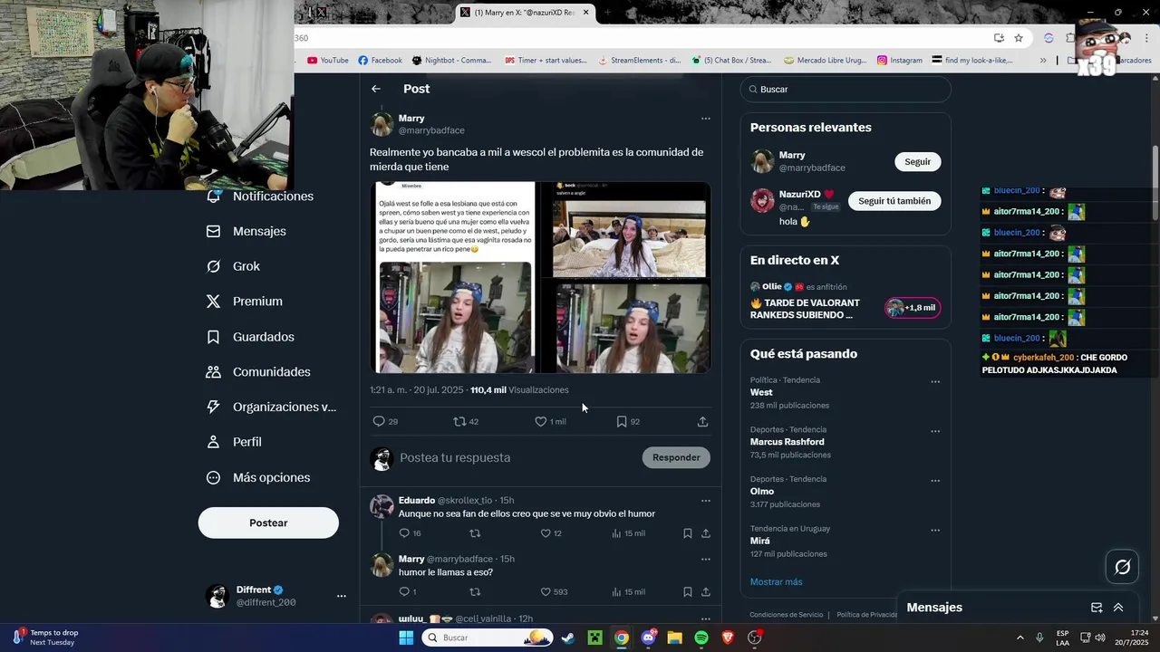Go back with the Post arrow
The image size is (1160, 652).
pos(376,89)
